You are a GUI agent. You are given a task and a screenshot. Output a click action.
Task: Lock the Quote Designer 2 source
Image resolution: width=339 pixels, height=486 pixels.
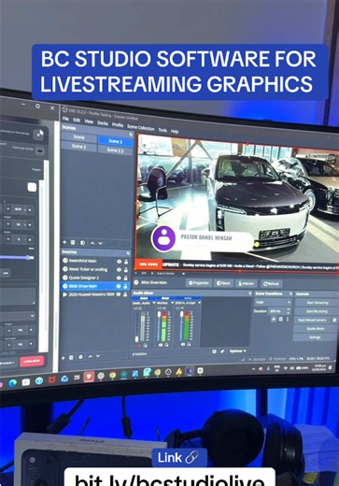pos(126,278)
